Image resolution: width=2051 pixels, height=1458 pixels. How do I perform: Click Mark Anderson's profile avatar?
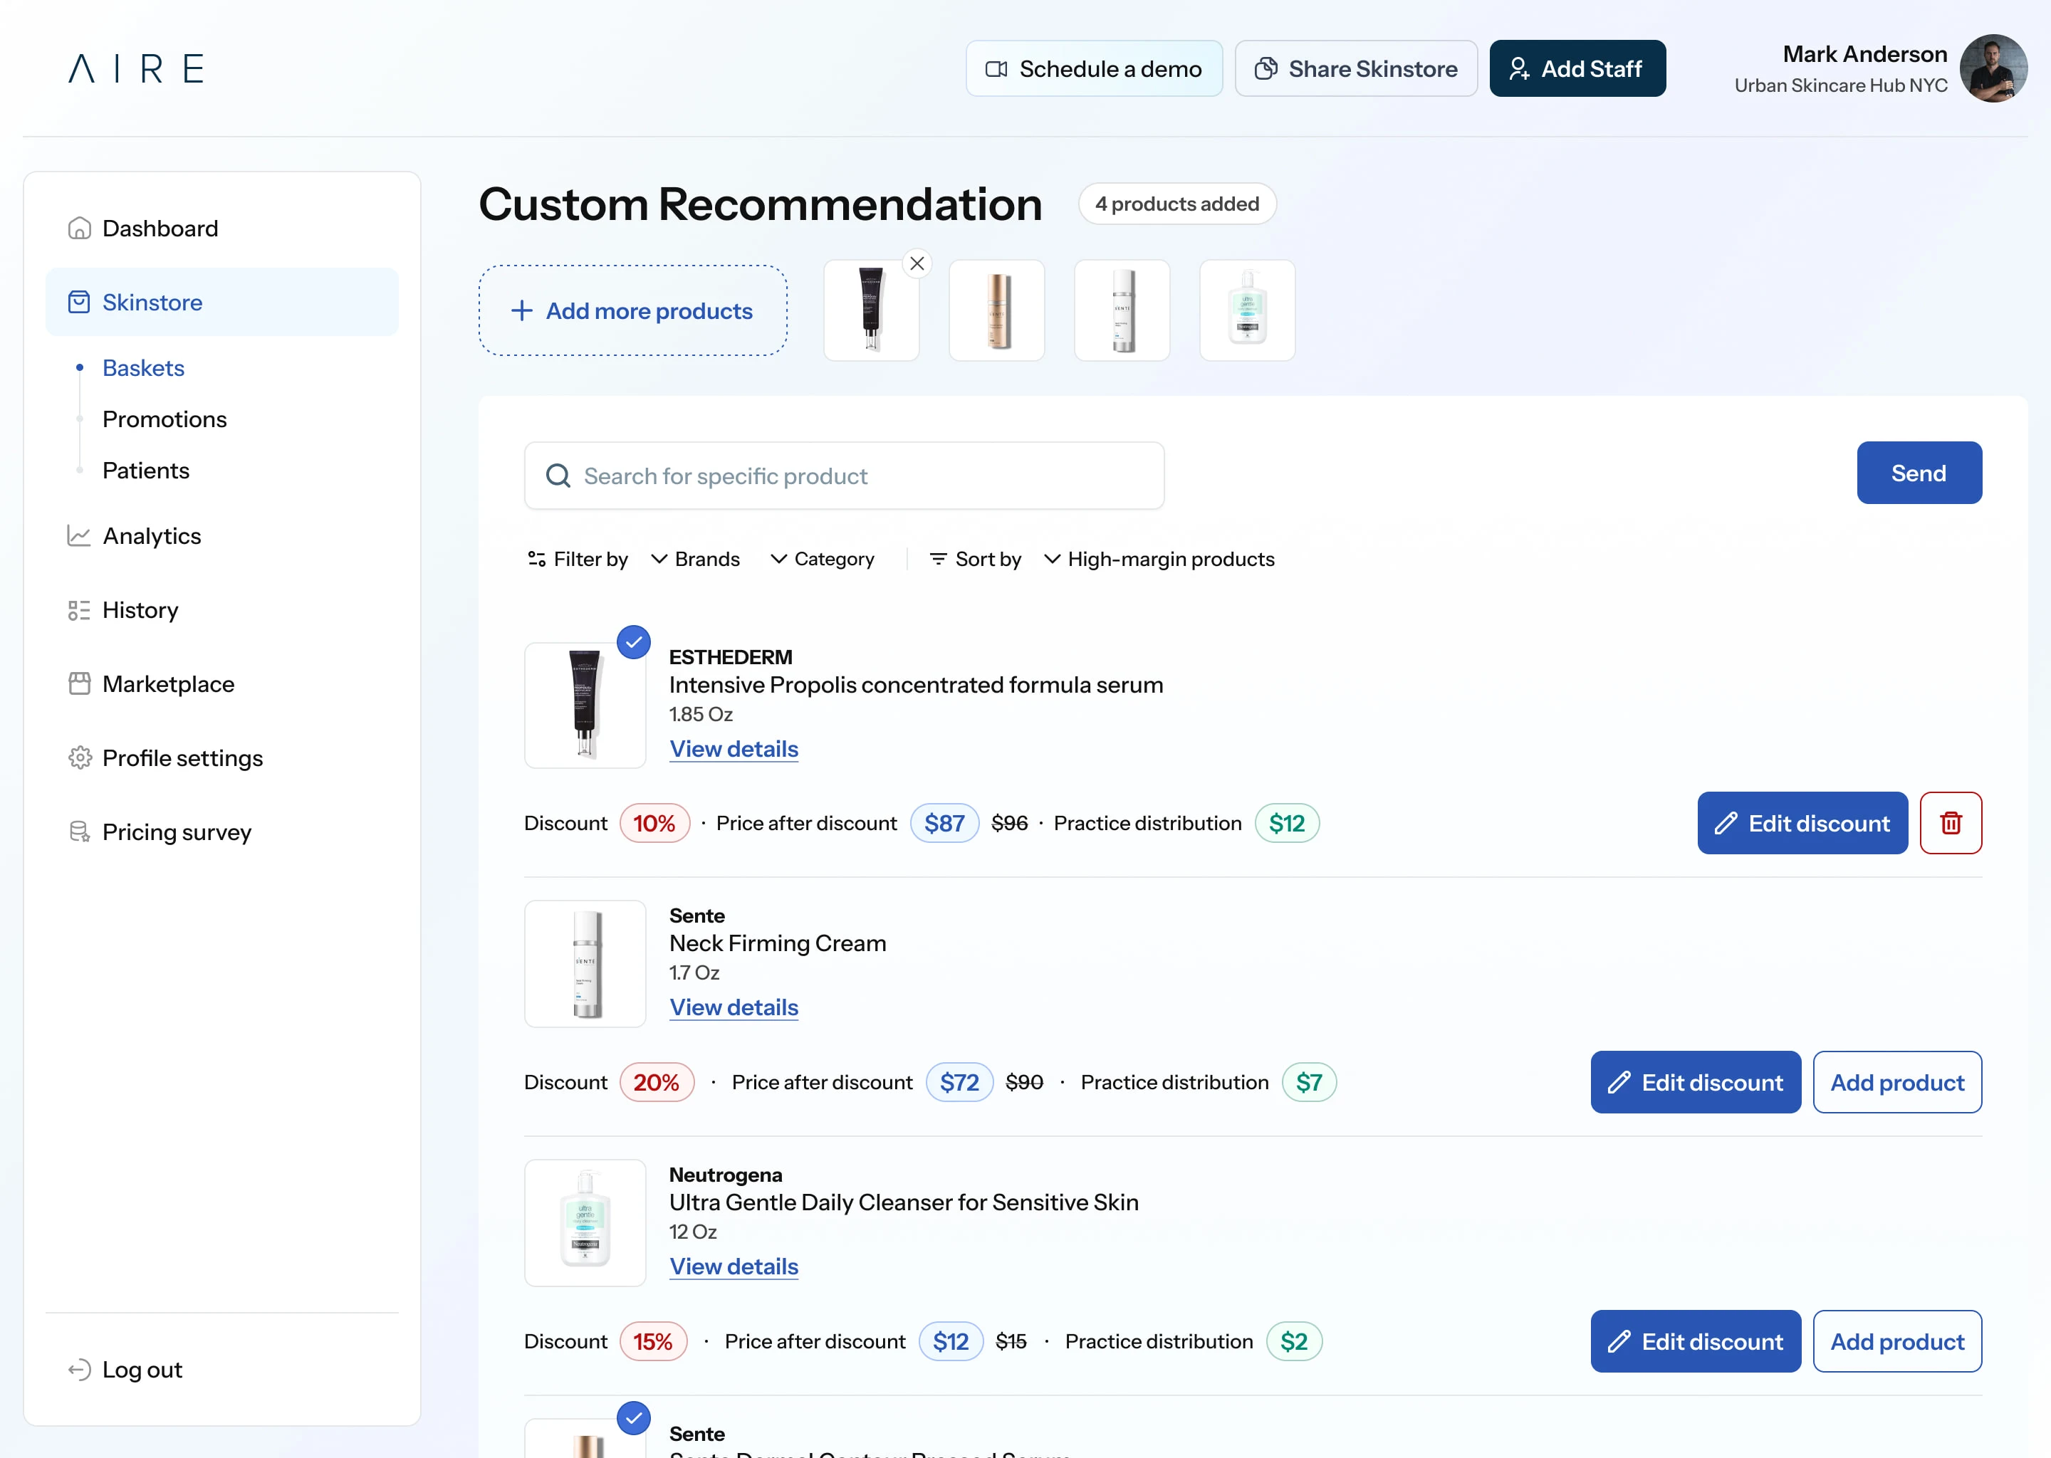point(1993,68)
